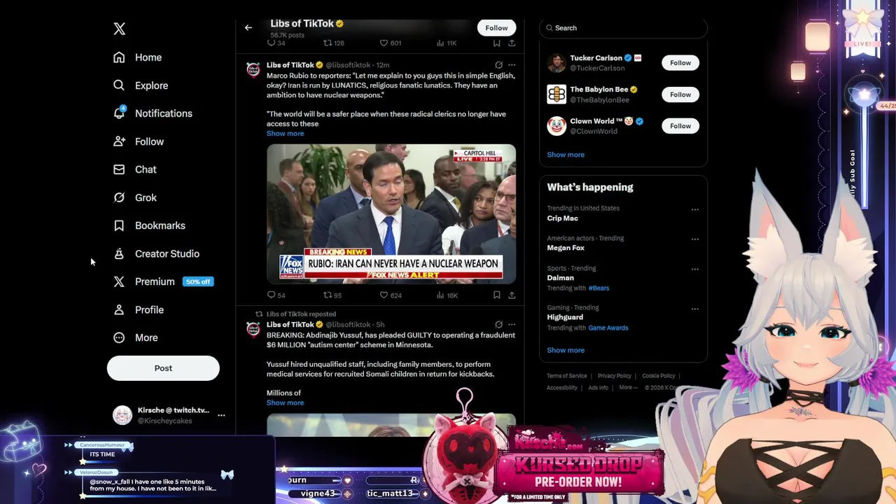Open the Cookie Policy link
The image size is (896, 504).
(659, 376)
